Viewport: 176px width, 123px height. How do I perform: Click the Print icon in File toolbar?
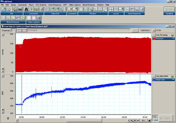[20, 9]
